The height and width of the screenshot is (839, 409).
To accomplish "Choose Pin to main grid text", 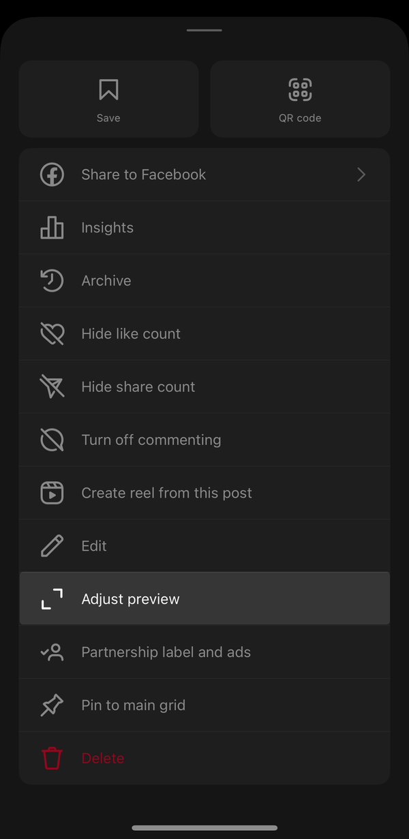I will click(x=133, y=705).
